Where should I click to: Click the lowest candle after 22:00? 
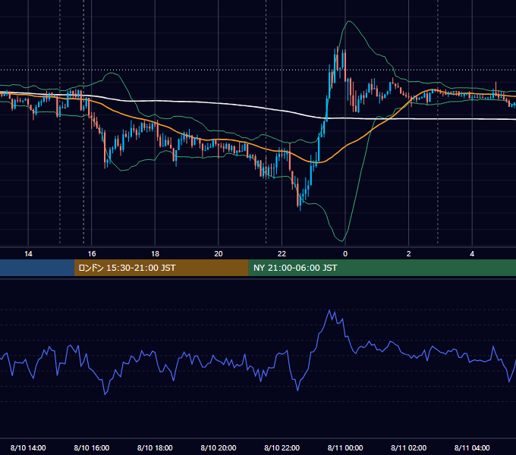pos(300,200)
